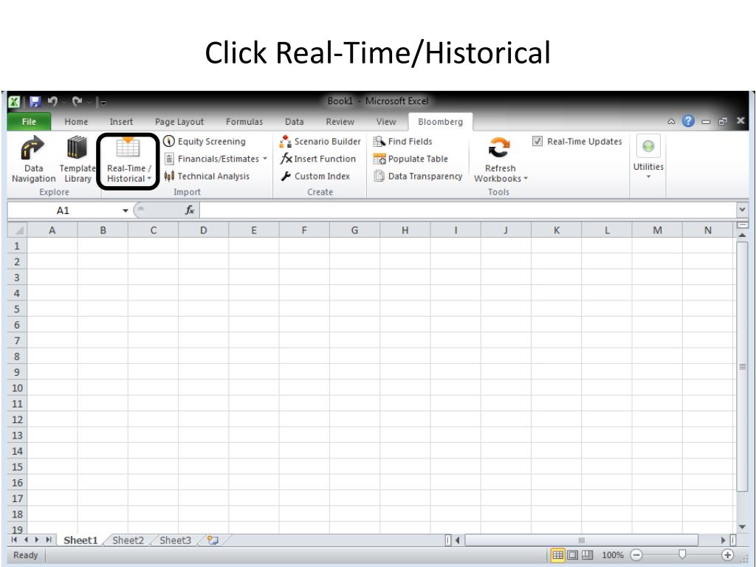756x567 pixels.
Task: Click Insert Function in Create group
Action: click(318, 159)
